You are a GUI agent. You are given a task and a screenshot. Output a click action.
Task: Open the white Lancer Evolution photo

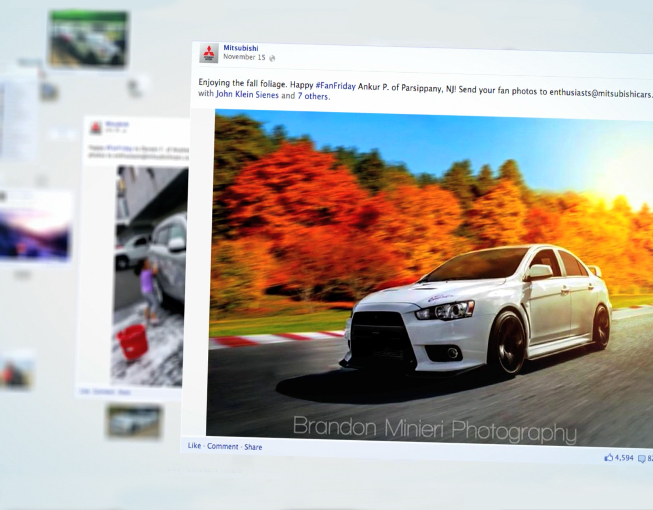click(x=429, y=278)
